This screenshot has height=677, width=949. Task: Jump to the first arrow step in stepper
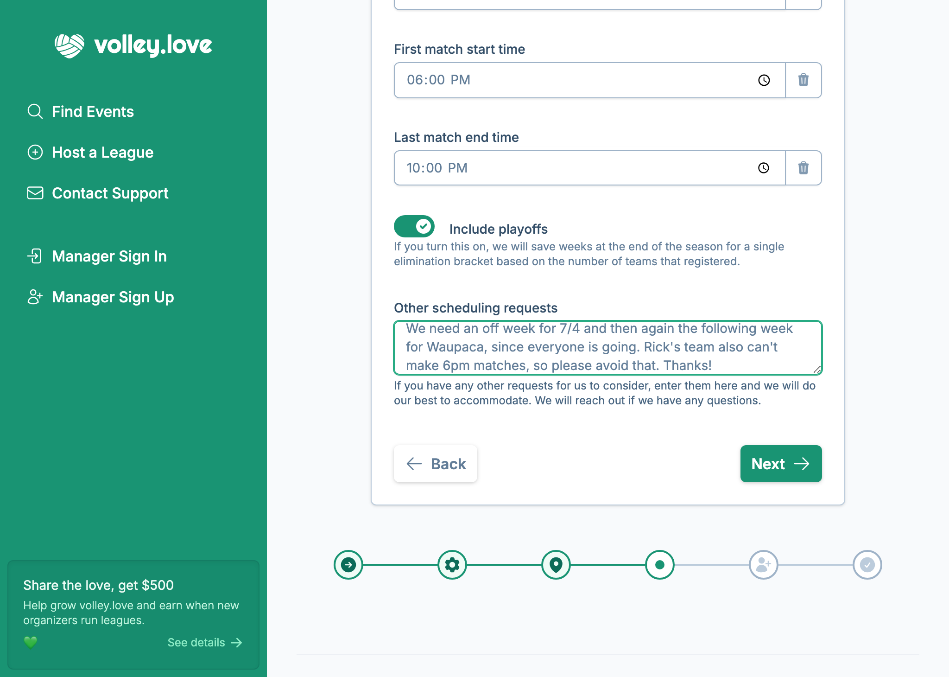[348, 565]
